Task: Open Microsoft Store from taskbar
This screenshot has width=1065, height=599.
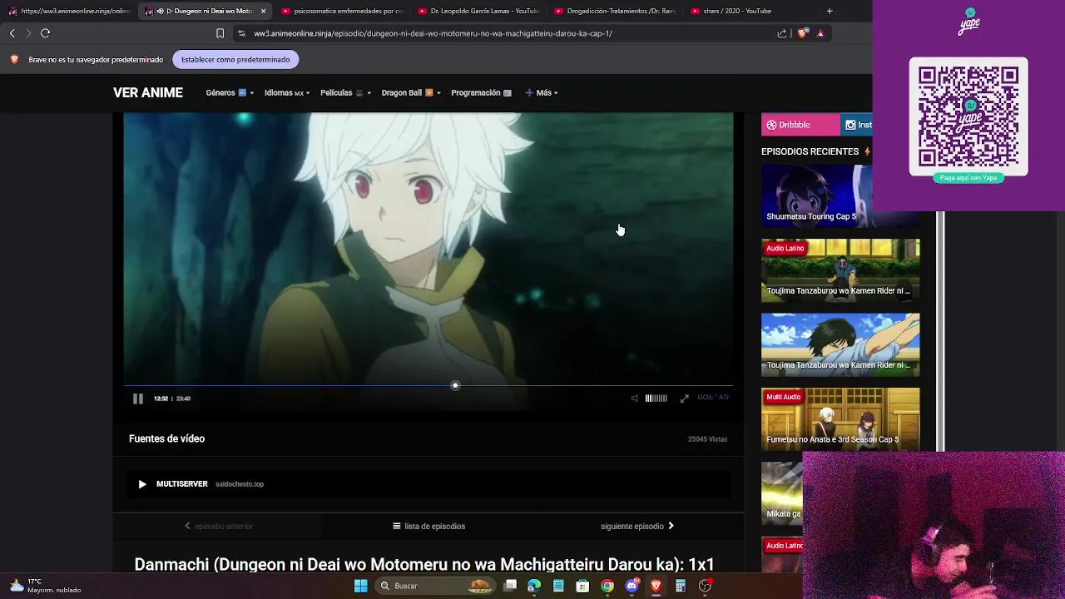Action: coord(582,586)
